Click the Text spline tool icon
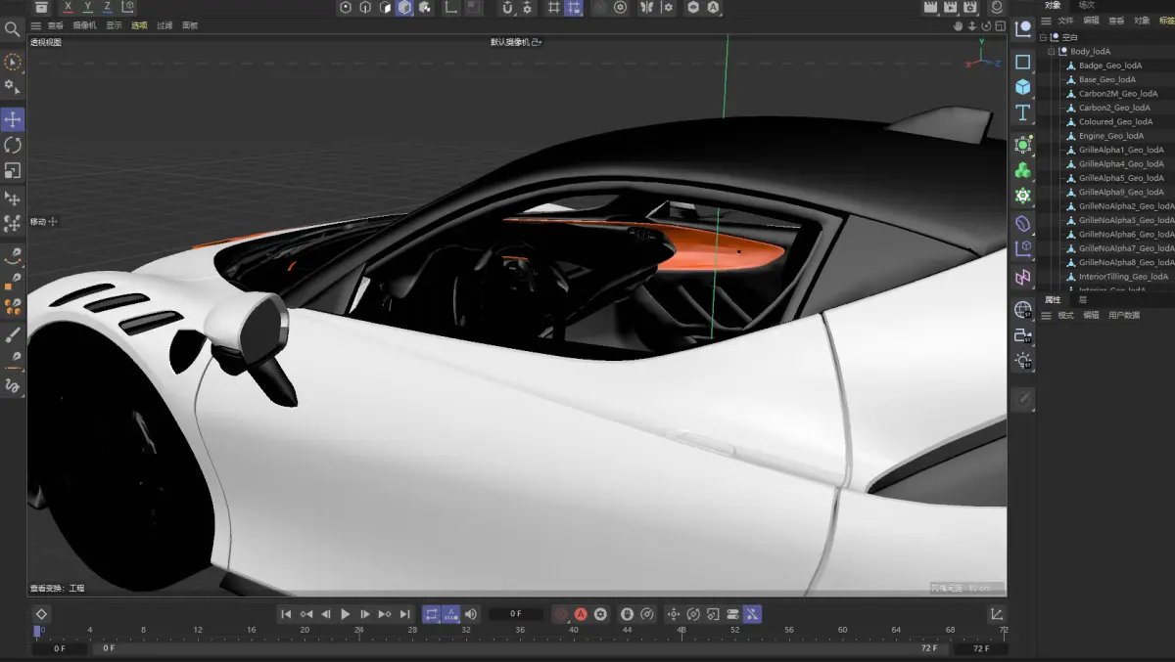 (1023, 112)
